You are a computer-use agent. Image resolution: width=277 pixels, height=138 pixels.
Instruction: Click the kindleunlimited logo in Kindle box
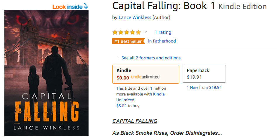[145, 77]
